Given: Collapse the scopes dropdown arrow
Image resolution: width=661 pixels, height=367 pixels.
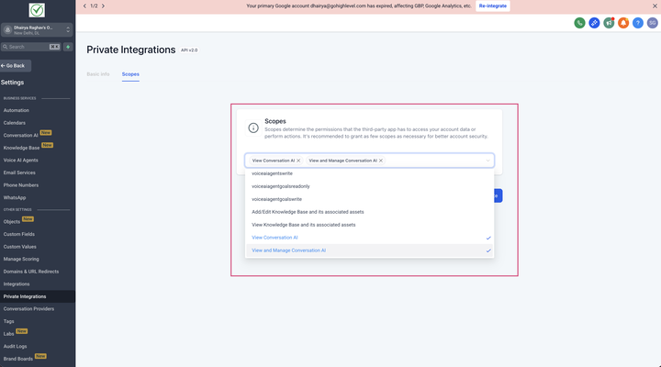Looking at the screenshot, I should [487, 161].
